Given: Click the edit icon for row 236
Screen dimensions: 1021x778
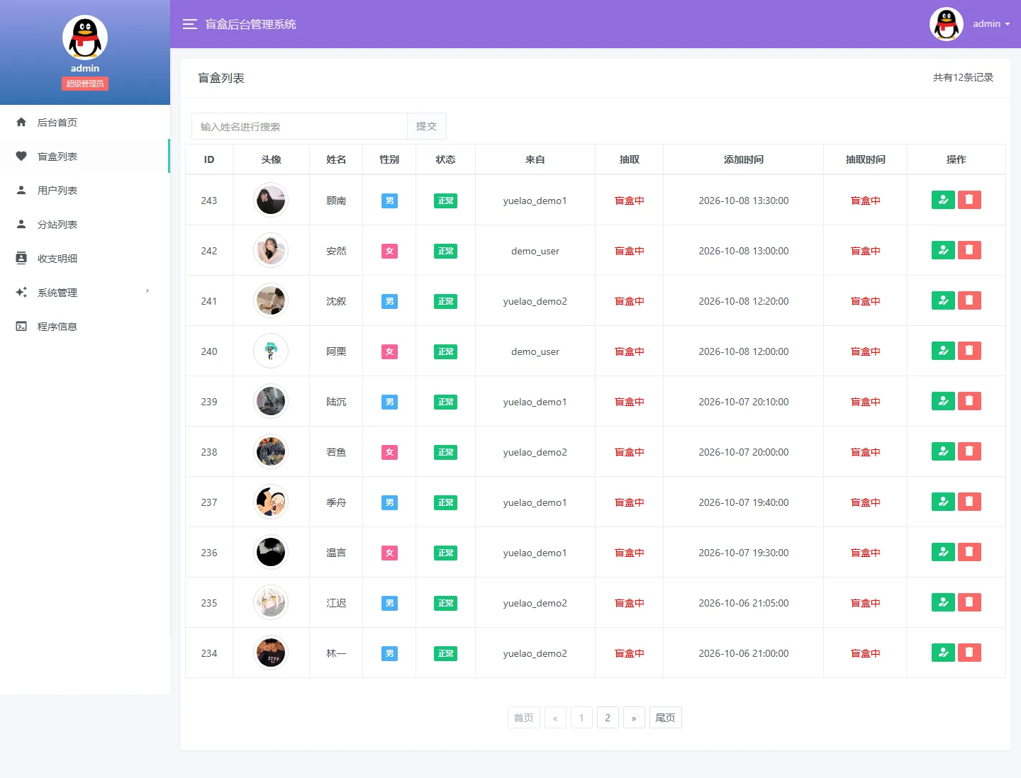Looking at the screenshot, I should (x=943, y=552).
